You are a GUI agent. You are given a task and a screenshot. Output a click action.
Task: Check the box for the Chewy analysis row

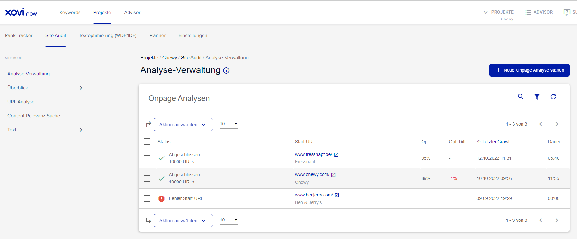pyautogui.click(x=147, y=178)
